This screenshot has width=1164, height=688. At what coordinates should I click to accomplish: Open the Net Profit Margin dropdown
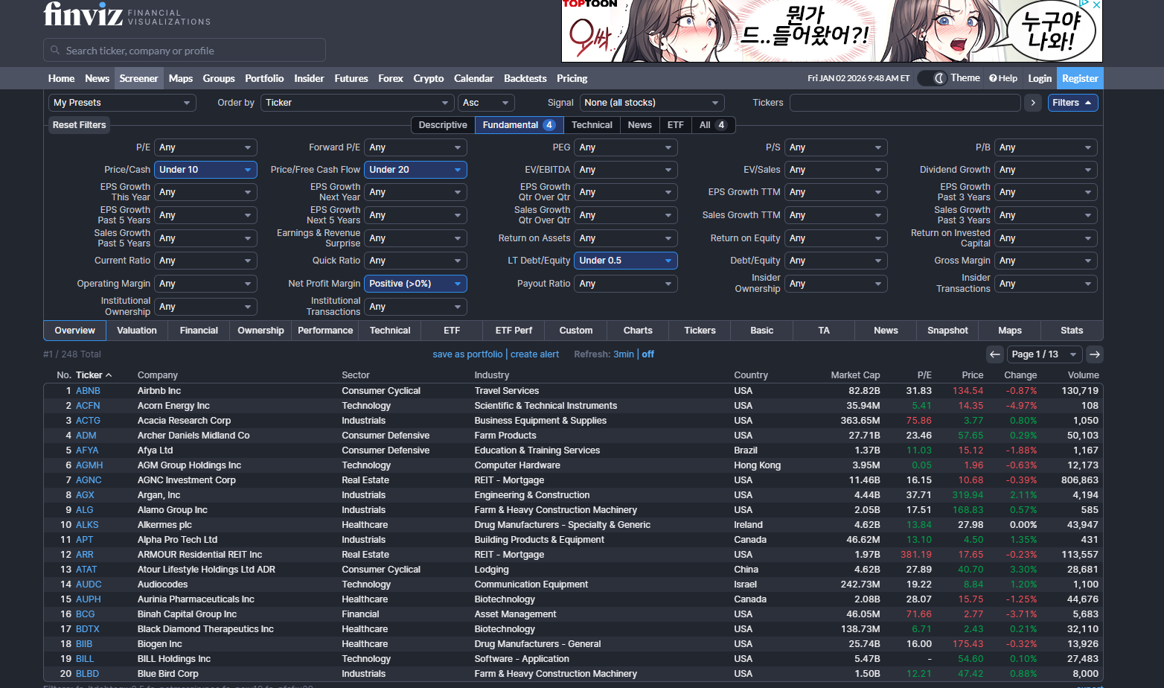coord(415,284)
